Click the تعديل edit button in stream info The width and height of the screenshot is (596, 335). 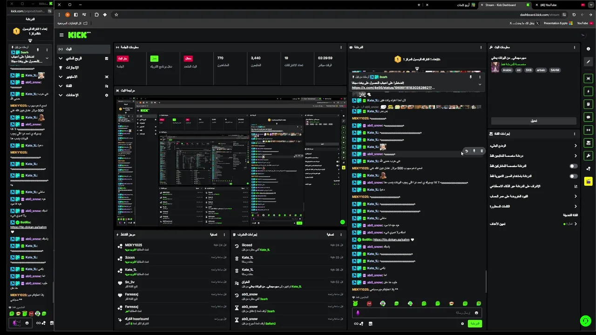click(x=534, y=121)
